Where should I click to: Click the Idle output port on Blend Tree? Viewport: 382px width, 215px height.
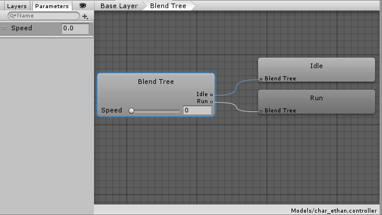click(211, 95)
